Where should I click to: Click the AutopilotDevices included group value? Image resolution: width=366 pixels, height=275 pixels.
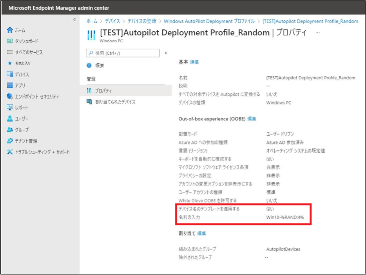coord(283,249)
